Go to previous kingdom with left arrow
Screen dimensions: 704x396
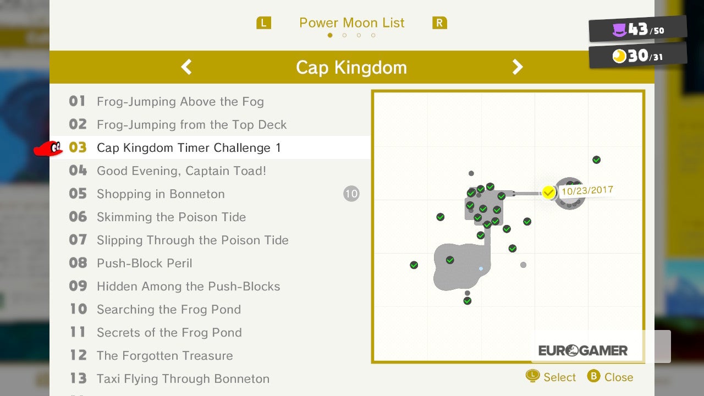[x=186, y=67]
